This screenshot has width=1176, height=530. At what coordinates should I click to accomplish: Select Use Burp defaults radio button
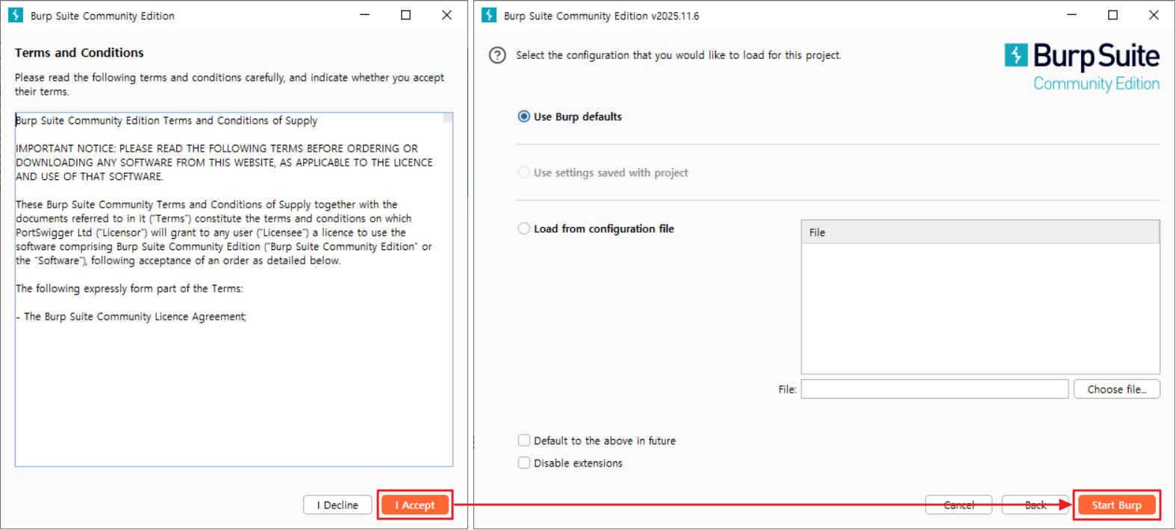coord(524,116)
